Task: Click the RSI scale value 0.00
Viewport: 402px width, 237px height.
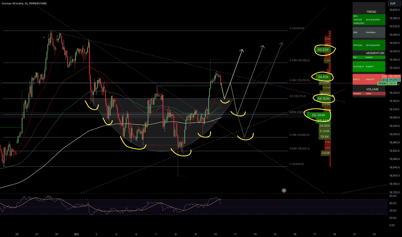Action: coord(392,225)
